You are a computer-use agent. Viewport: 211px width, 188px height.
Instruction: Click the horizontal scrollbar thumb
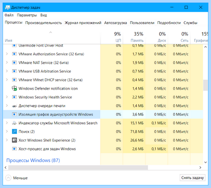point(78,167)
